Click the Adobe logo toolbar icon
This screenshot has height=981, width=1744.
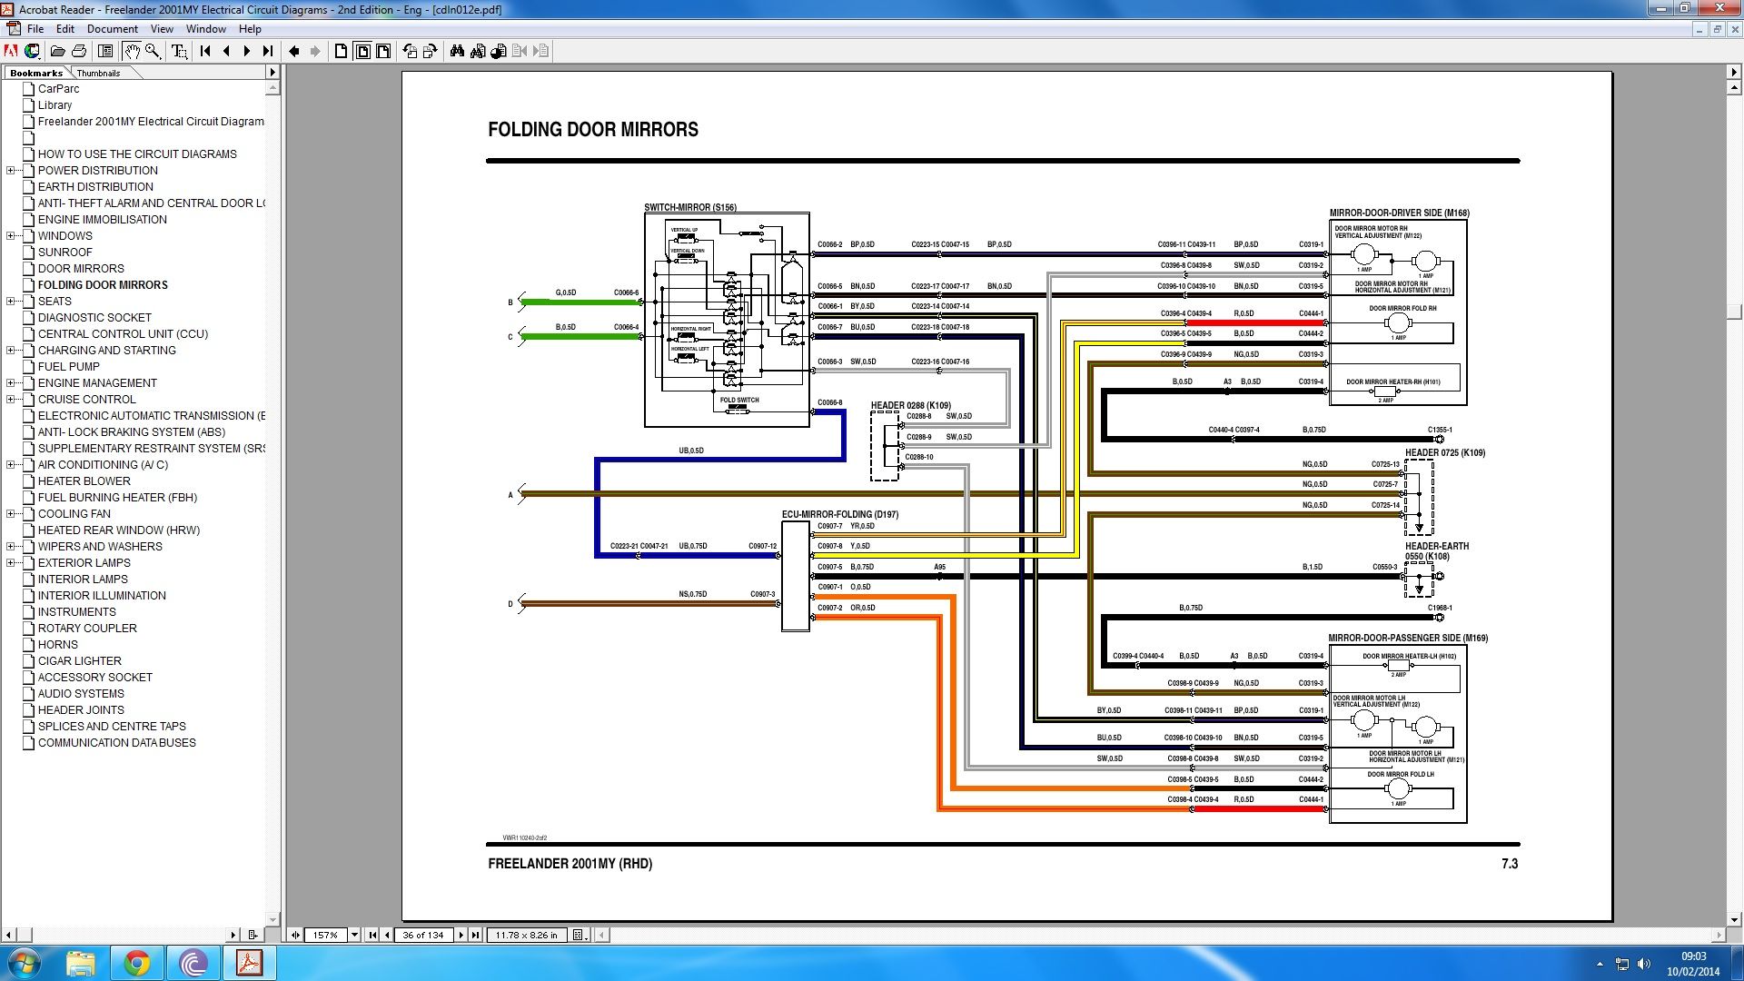click(11, 51)
